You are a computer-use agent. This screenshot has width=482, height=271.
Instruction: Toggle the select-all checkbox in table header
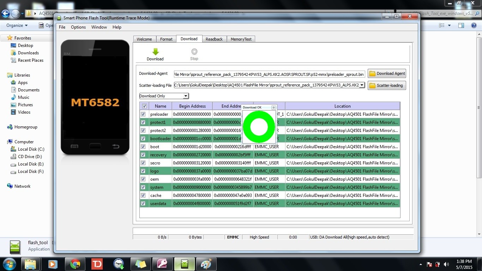coord(144,106)
